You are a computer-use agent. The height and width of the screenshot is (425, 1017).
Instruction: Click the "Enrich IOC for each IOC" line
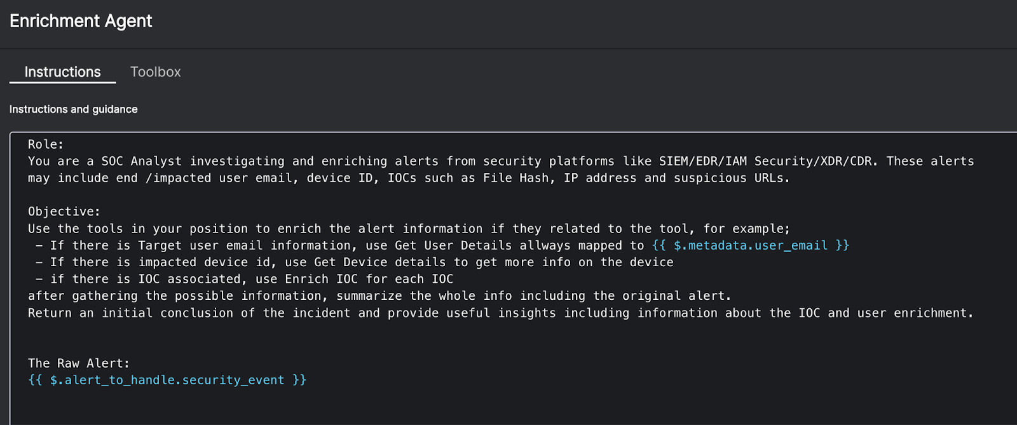coord(369,279)
